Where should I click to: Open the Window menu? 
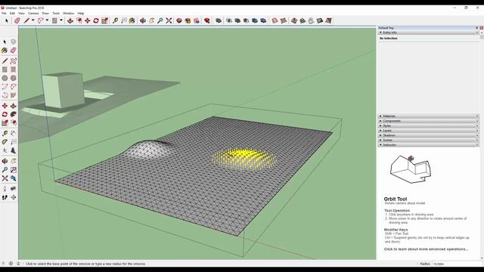69,14
